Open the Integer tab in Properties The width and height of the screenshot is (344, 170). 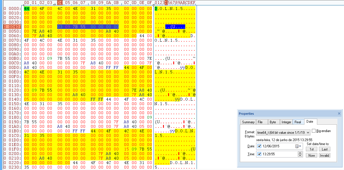pyautogui.click(x=286, y=122)
